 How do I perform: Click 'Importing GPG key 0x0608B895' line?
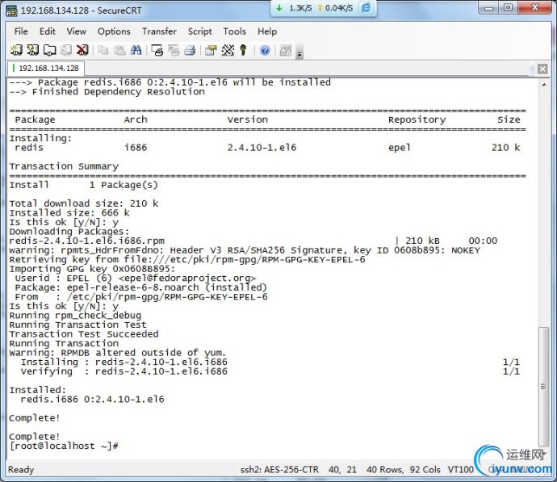coord(92,269)
